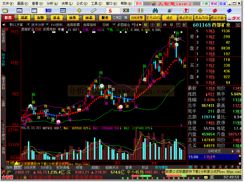Screen dimensions: 244x182
Task: Click the trade list scrollbar down arrow
Action: point(240,164)
